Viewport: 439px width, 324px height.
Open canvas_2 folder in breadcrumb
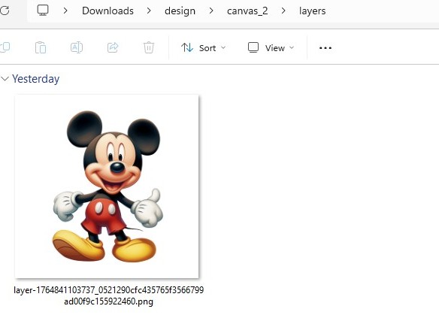click(247, 11)
